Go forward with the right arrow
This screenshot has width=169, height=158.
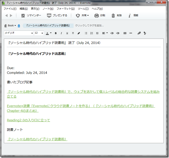11,16
